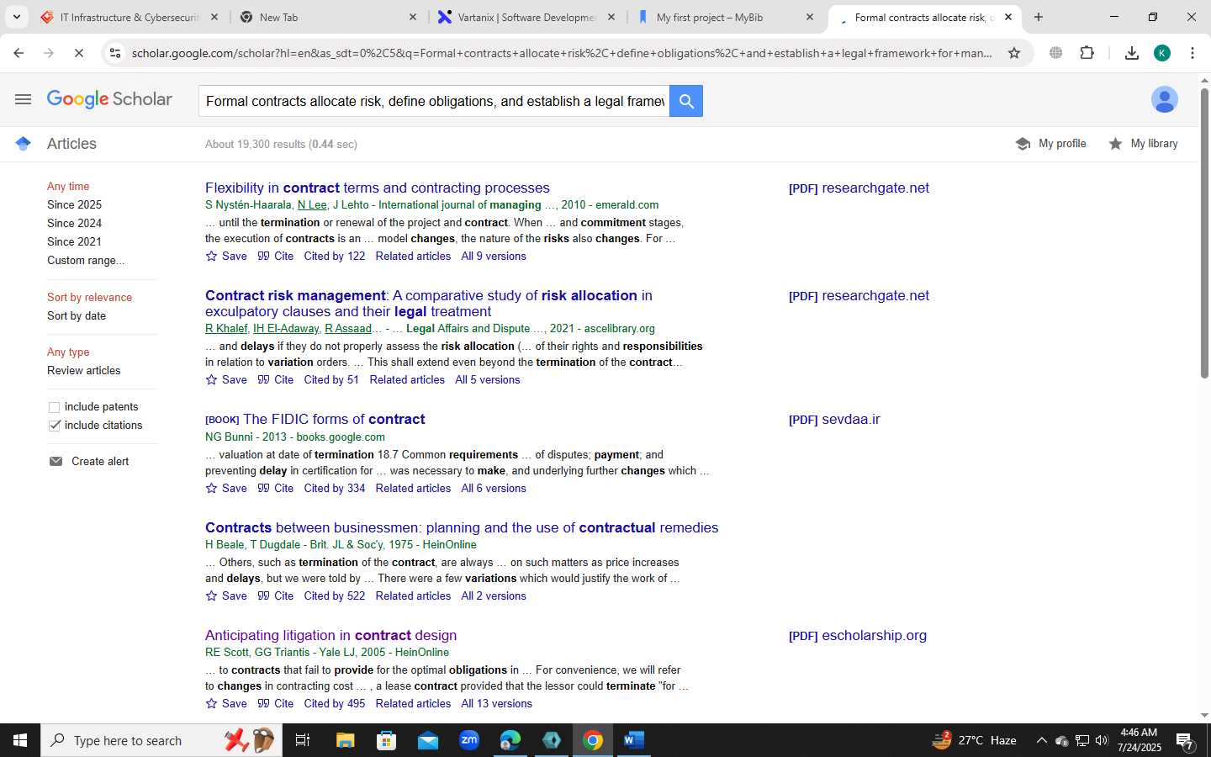The image size is (1211, 757).
Task: Open Zoom from the taskbar
Action: (469, 740)
